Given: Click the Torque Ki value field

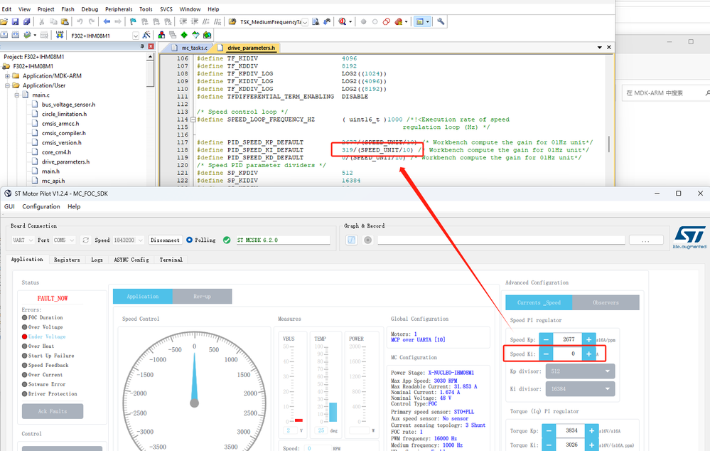Looking at the screenshot, I should point(571,445).
